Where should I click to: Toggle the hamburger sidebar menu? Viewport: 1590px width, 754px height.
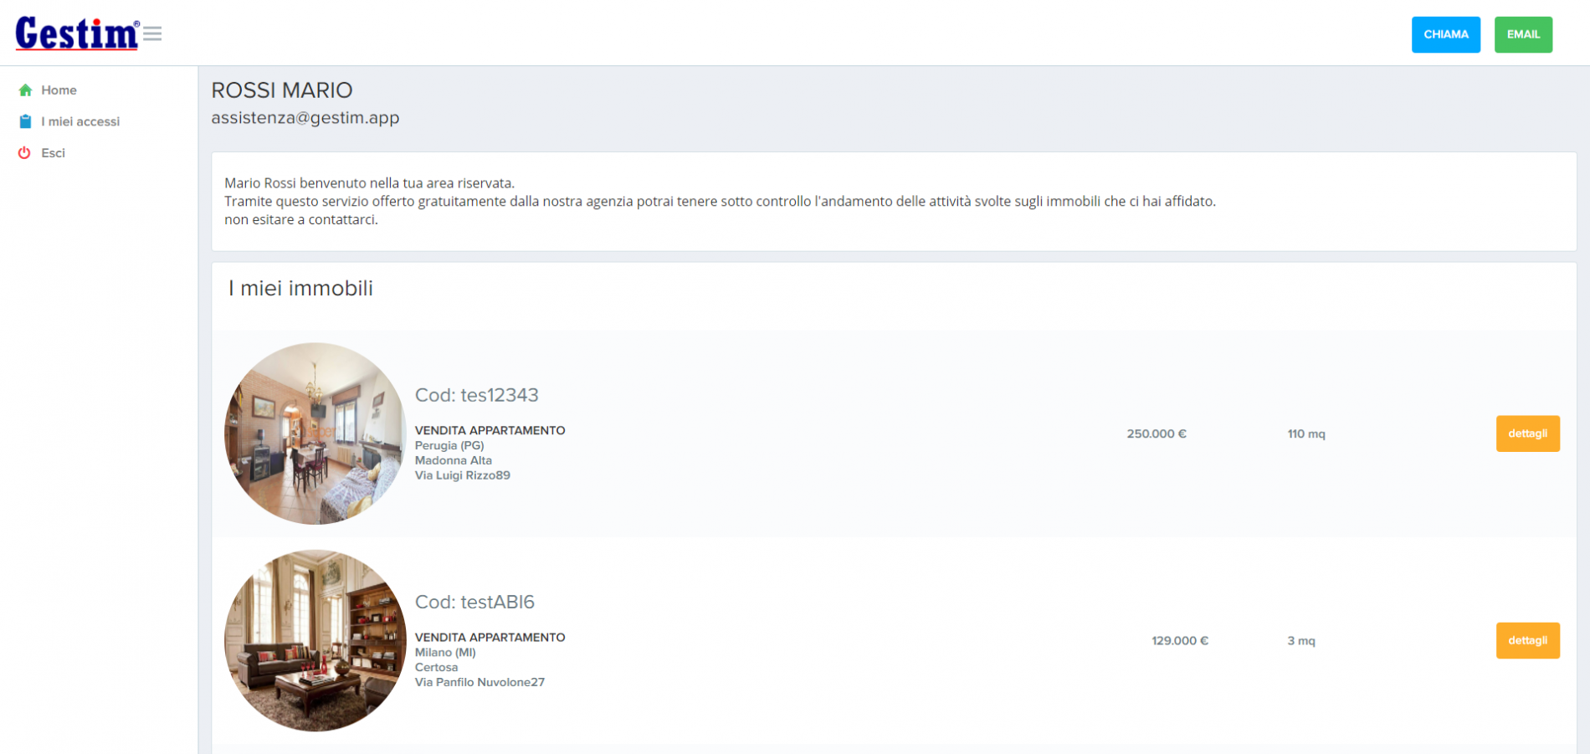(152, 33)
